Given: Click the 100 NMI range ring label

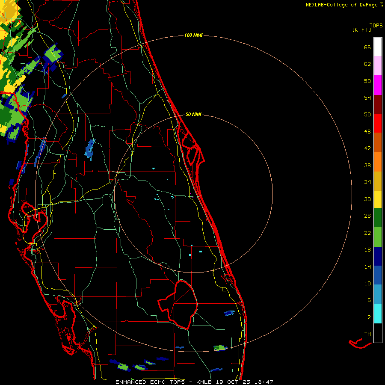Looking at the screenshot, I should (x=193, y=36).
